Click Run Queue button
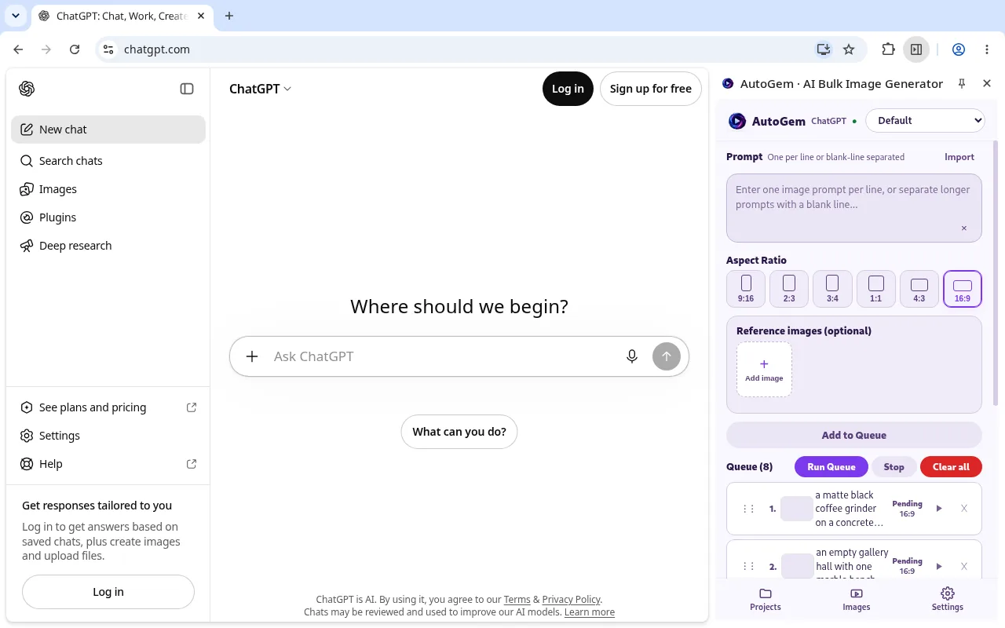Screen dimensions: 1005x628 (831, 467)
